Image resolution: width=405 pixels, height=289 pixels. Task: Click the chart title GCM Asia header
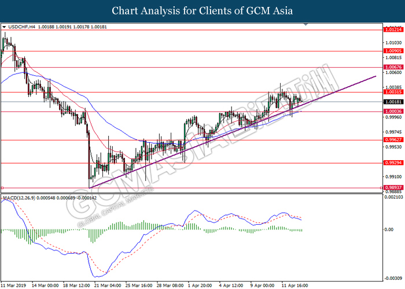point(203,10)
